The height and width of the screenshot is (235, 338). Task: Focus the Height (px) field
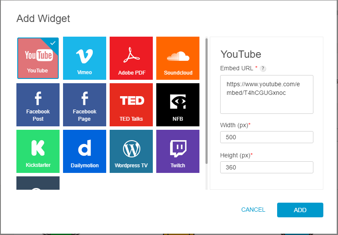[267, 167]
